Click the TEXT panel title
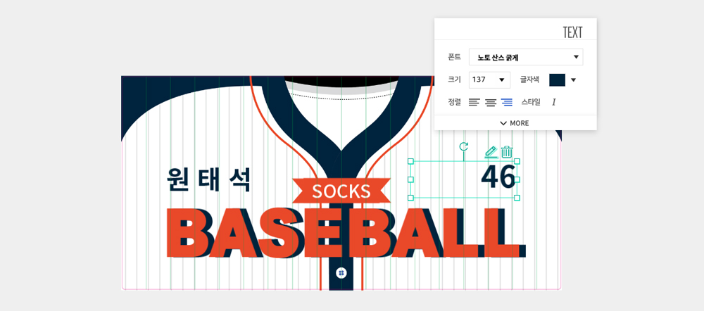 [x=572, y=32]
